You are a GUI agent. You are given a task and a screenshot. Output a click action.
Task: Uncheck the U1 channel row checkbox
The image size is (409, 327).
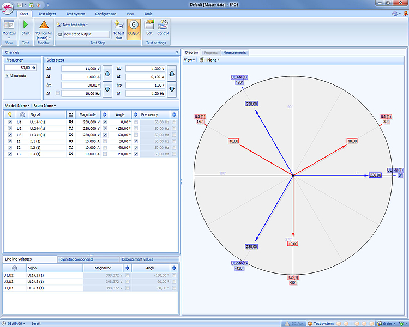10,122
